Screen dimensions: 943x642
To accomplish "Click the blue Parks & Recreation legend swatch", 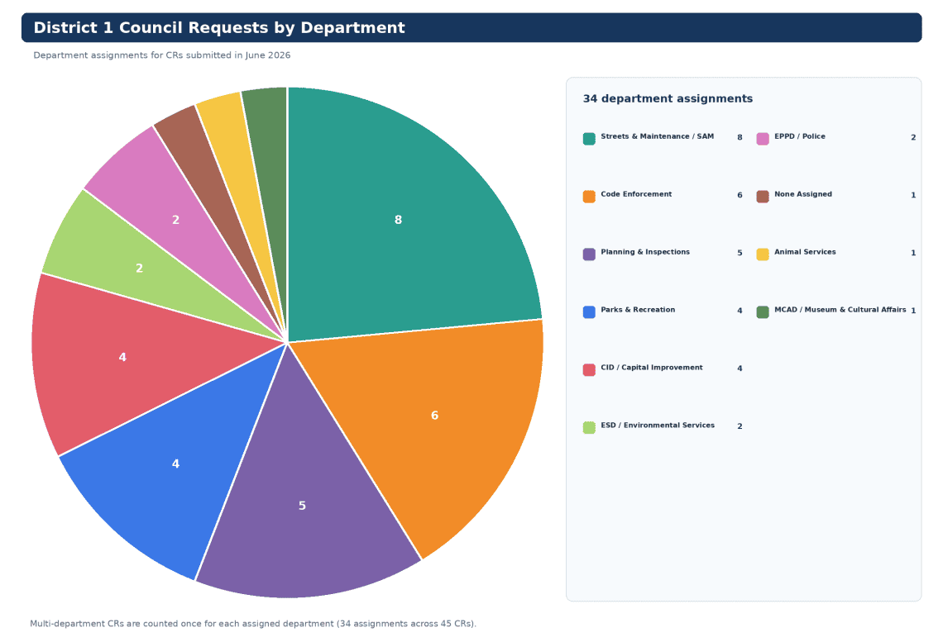I will [x=589, y=311].
